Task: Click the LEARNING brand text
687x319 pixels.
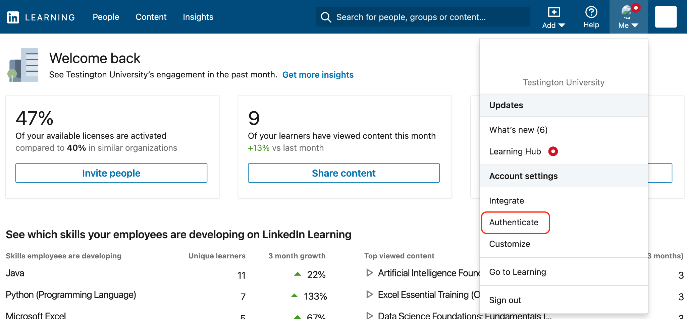Action: (x=50, y=17)
